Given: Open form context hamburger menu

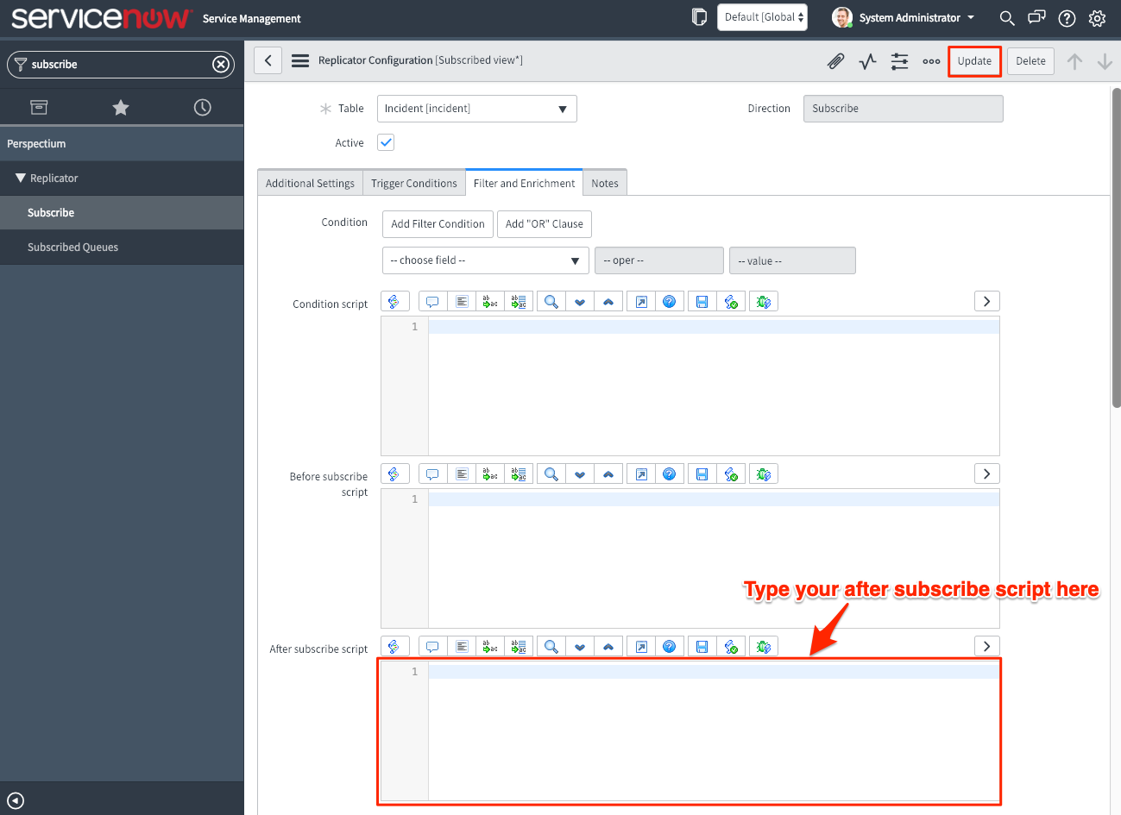Looking at the screenshot, I should pyautogui.click(x=300, y=60).
